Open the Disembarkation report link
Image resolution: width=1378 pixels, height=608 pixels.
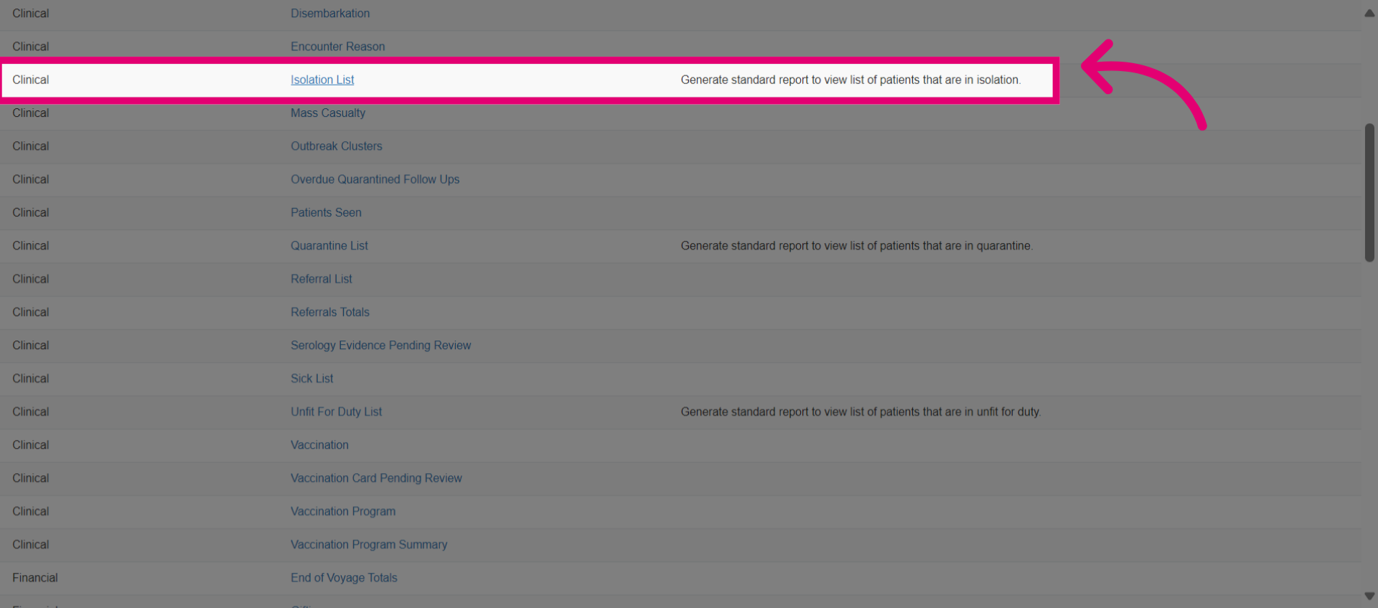pyautogui.click(x=330, y=13)
